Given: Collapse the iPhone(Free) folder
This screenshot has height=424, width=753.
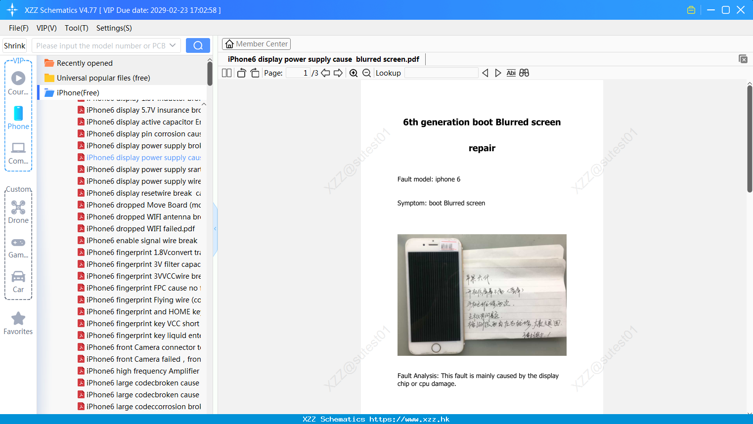Looking at the screenshot, I should 72,92.
